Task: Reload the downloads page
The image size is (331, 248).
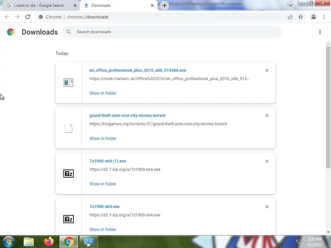Action: [x=28, y=17]
